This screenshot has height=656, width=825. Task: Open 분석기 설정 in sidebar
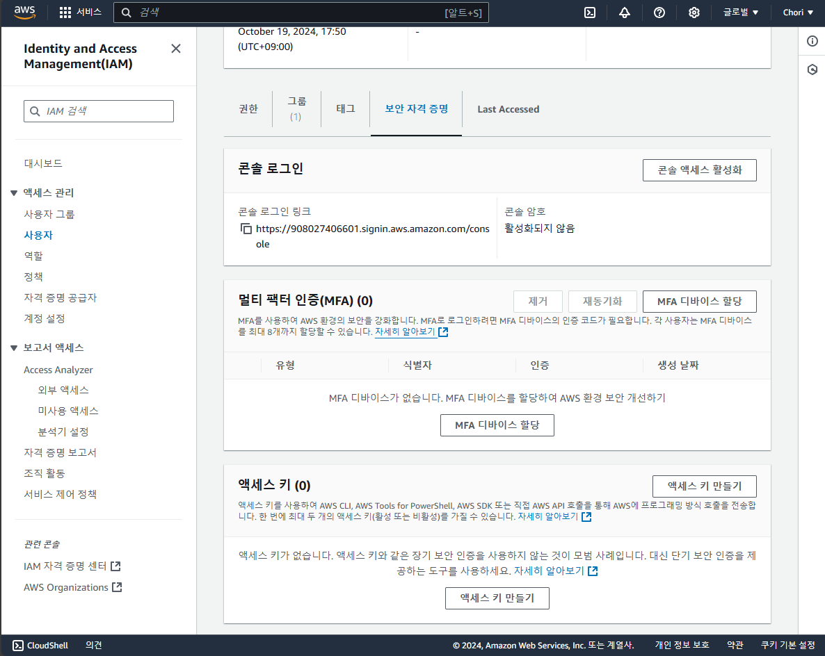click(64, 432)
